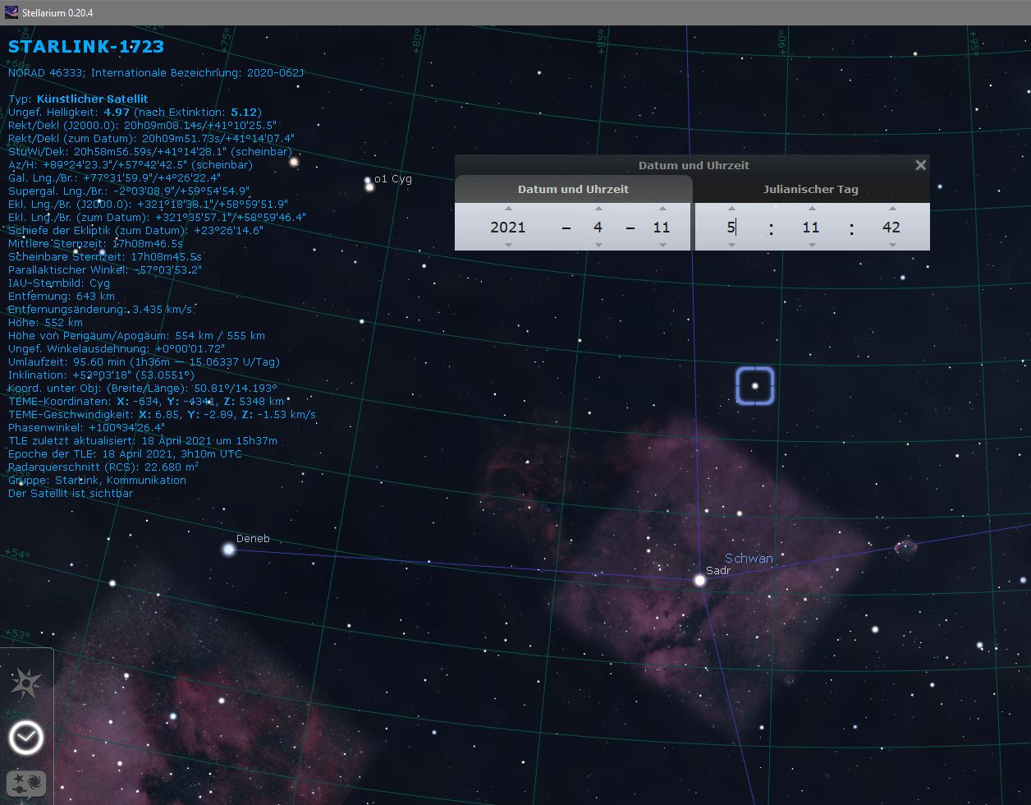Open sky and viewing options icon
This screenshot has width=1031, height=805.
click(26, 785)
